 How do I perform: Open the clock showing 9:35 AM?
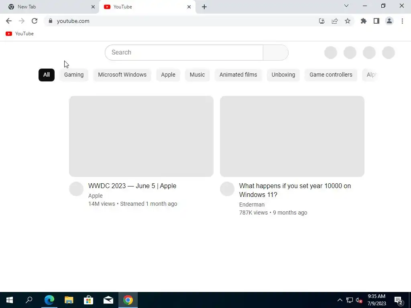pyautogui.click(x=376, y=300)
